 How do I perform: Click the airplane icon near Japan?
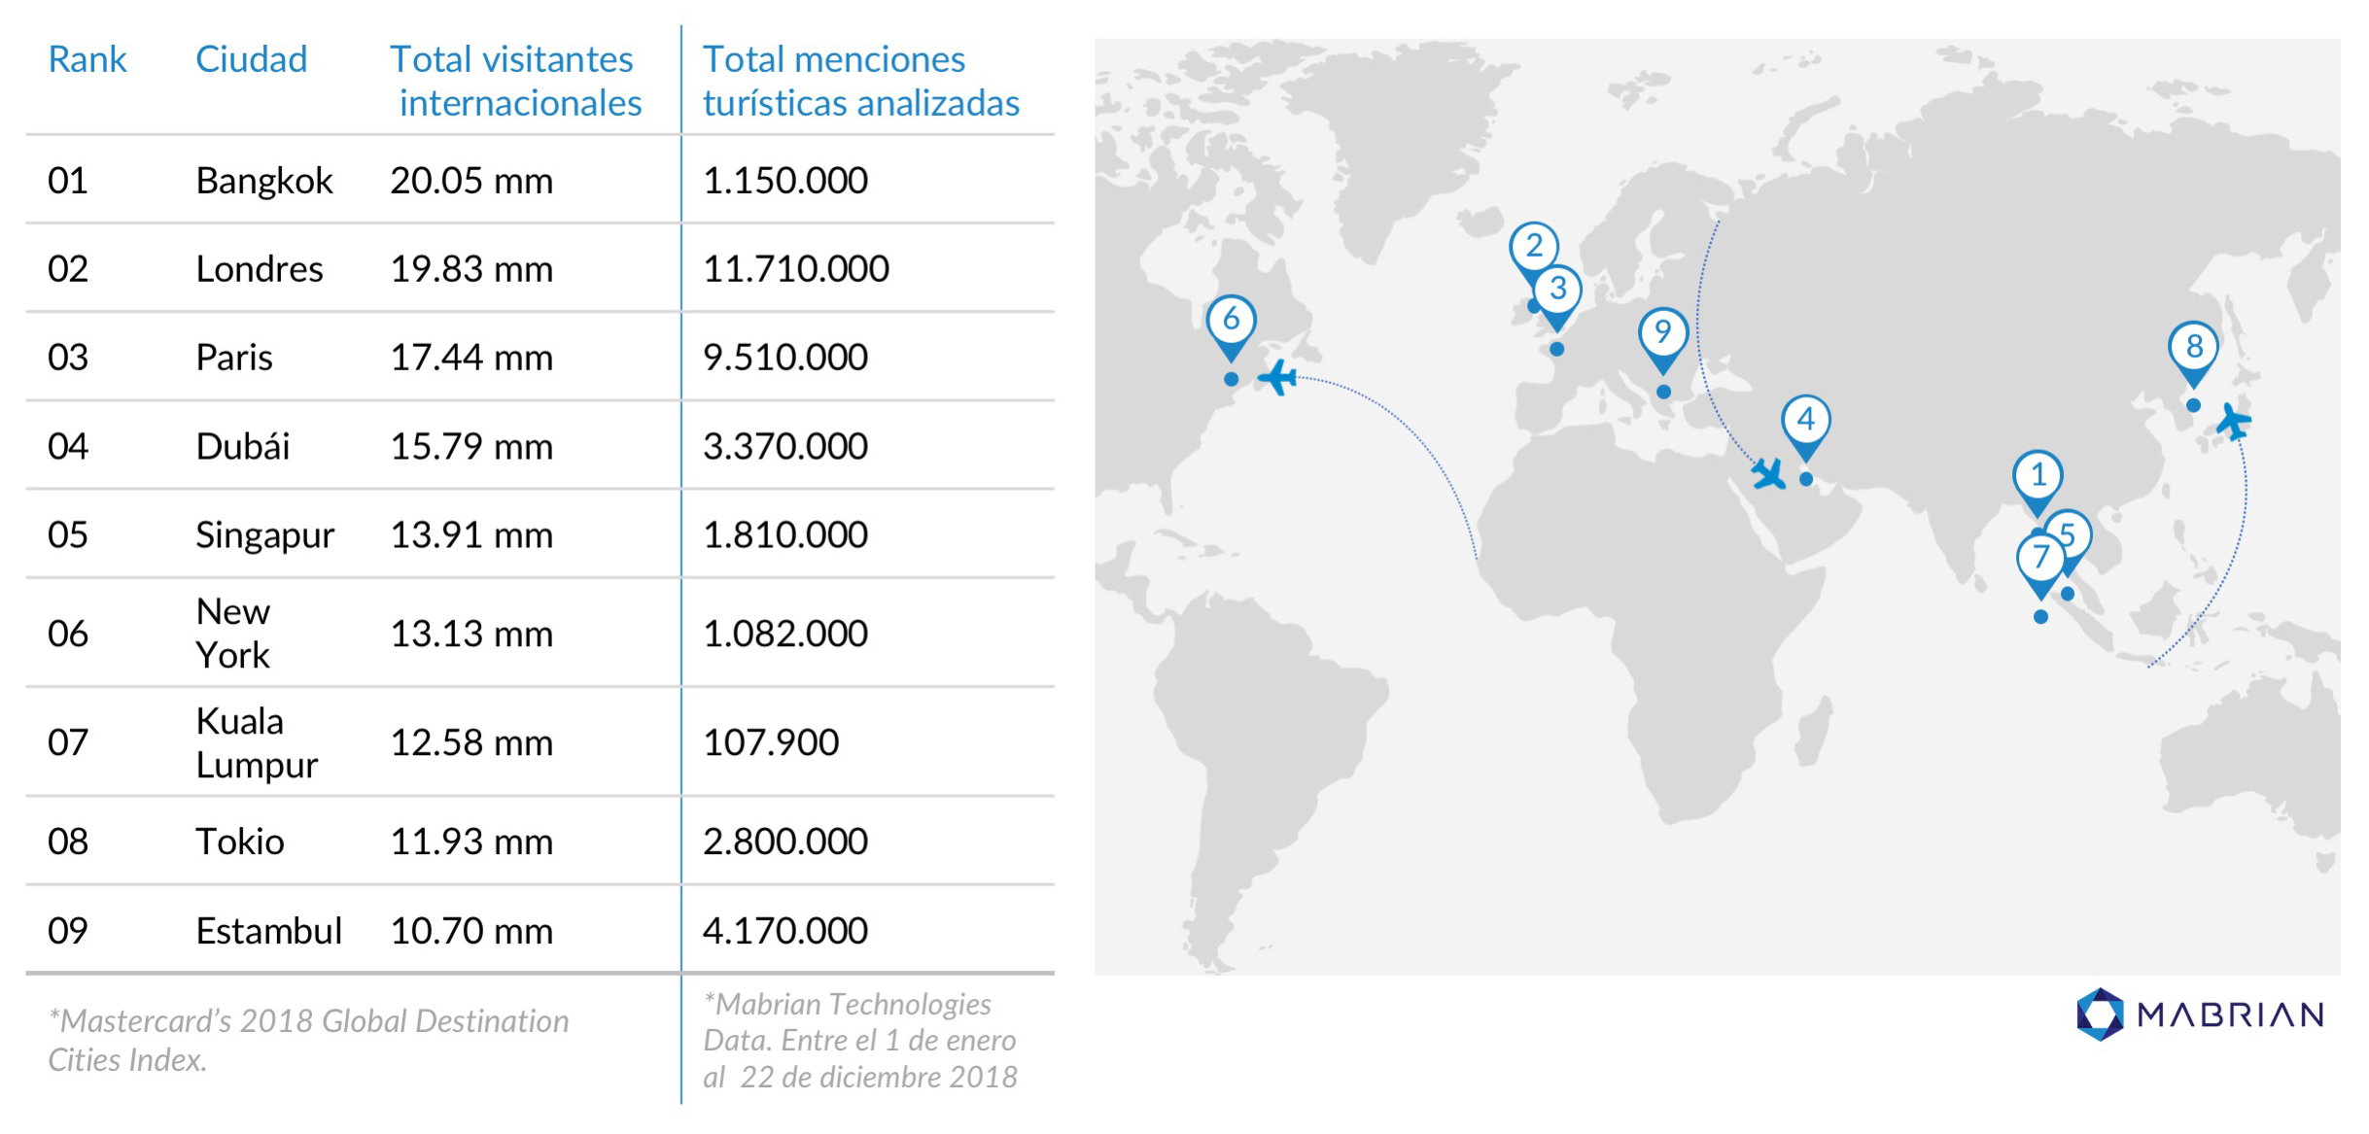pyautogui.click(x=2234, y=423)
